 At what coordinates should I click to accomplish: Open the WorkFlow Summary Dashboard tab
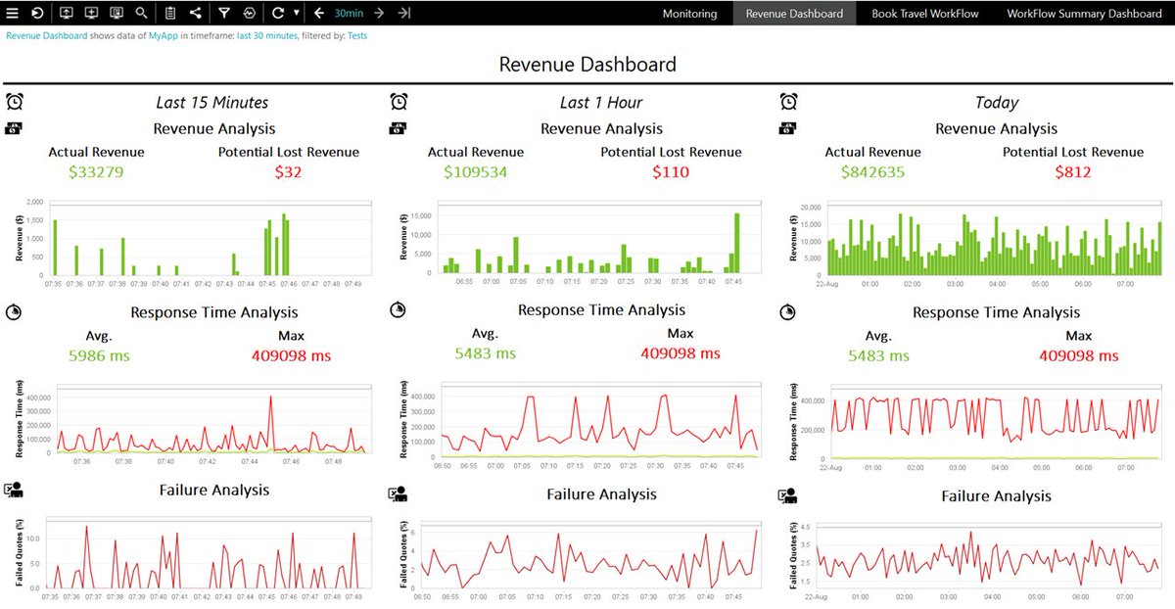1083,14
